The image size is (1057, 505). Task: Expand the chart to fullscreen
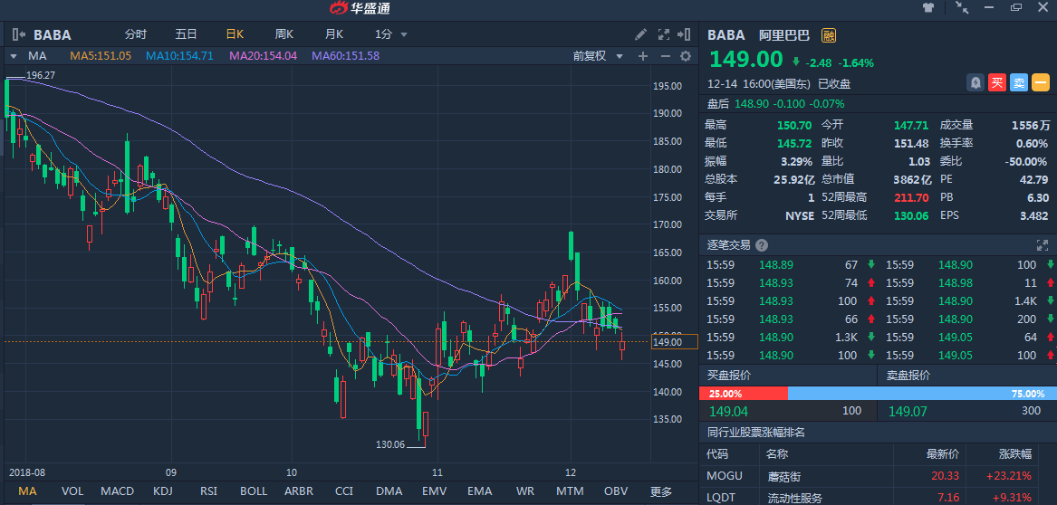[686, 34]
